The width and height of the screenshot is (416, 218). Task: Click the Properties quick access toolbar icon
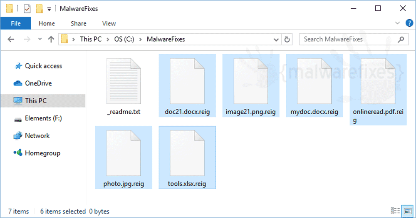click(27, 9)
